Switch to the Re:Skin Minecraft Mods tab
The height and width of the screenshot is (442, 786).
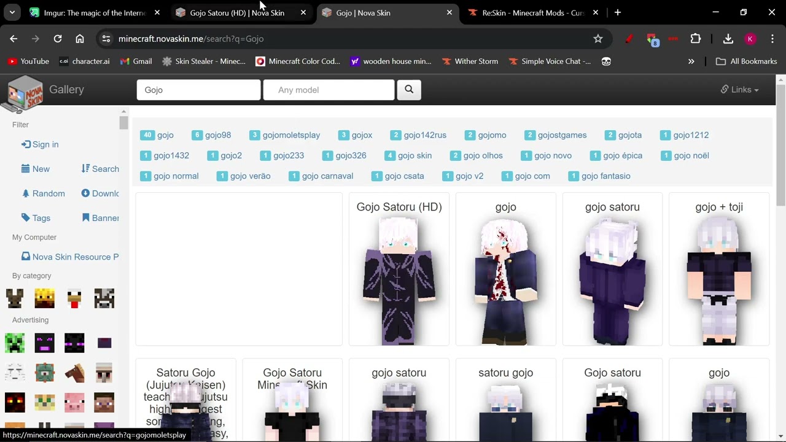532,13
